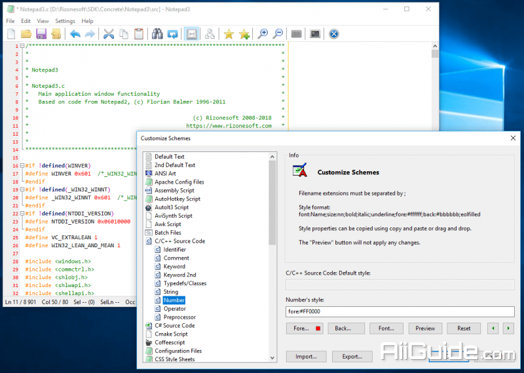
Task: Open the Font... chooser button
Action: click(386, 328)
